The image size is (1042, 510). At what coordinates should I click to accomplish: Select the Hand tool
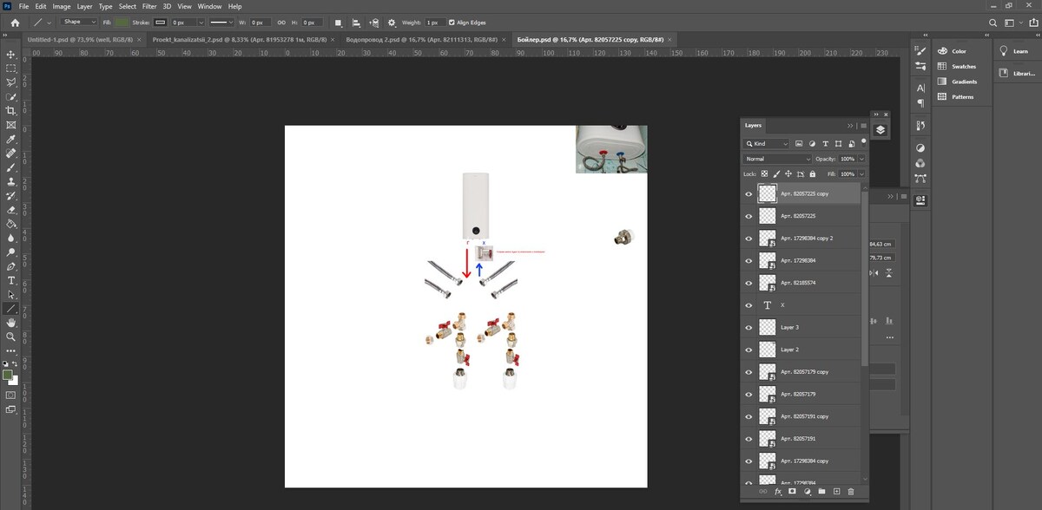(x=11, y=323)
